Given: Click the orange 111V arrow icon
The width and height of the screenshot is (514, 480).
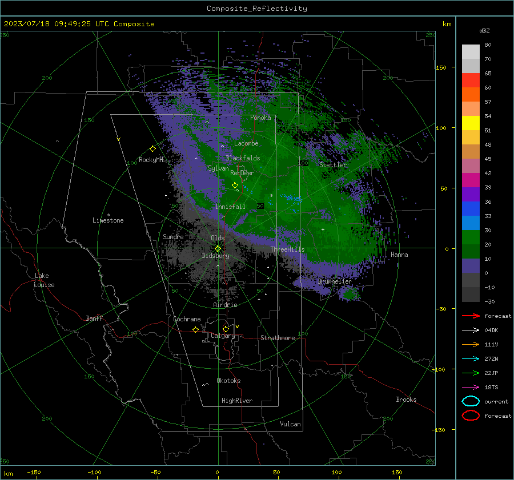Looking at the screenshot, I should [x=471, y=344].
